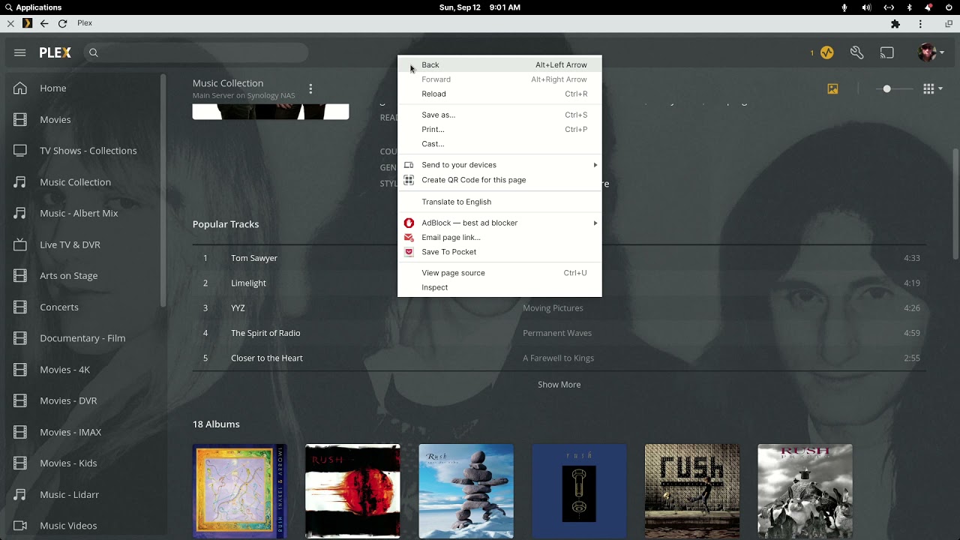Open the user avatar account menu
This screenshot has height=540, width=960.
tap(931, 52)
